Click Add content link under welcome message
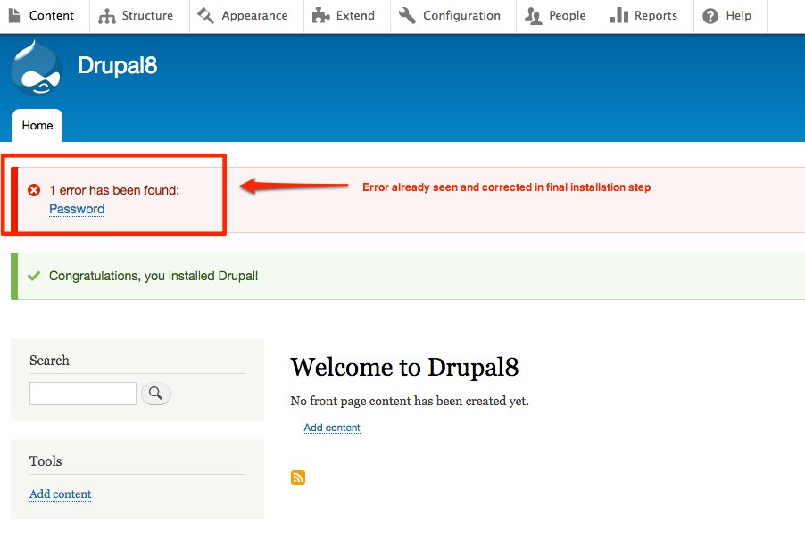This screenshot has height=540, width=805. [332, 428]
